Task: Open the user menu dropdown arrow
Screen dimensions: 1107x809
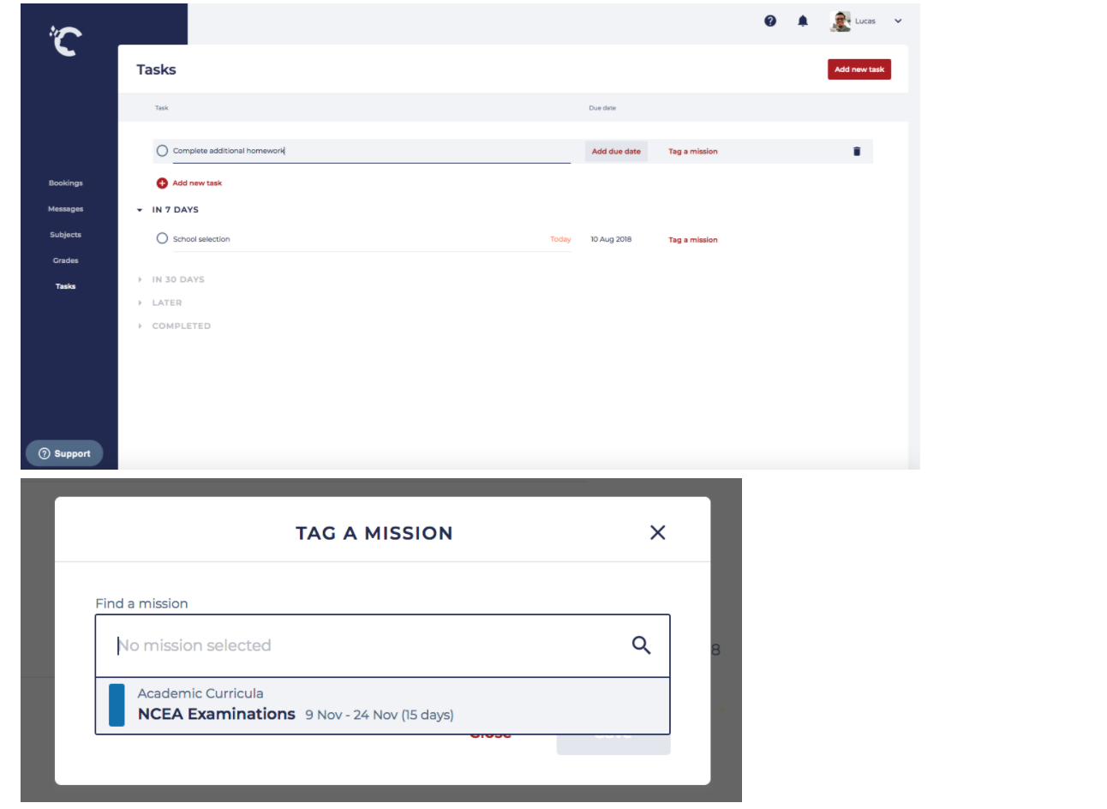Action: point(898,21)
